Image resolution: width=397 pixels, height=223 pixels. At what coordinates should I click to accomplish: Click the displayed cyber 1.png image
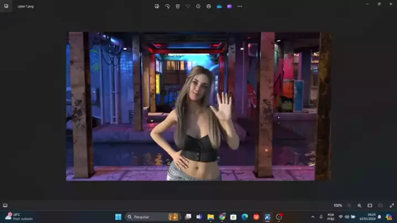[x=199, y=106]
